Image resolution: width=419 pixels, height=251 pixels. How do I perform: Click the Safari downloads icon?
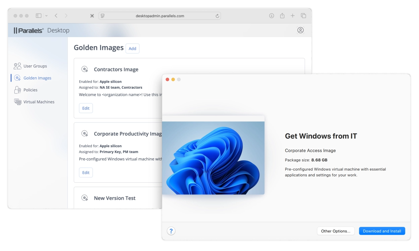(x=272, y=16)
